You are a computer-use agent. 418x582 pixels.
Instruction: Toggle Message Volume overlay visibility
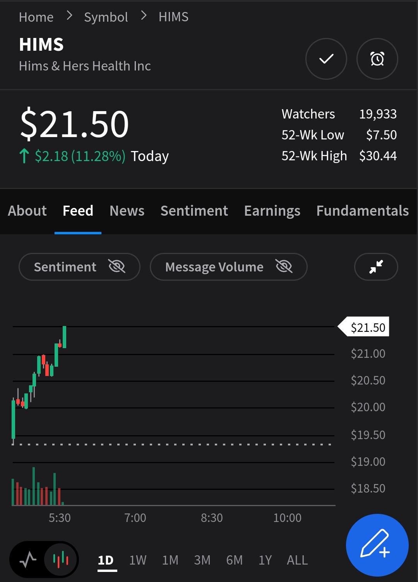pyautogui.click(x=229, y=267)
